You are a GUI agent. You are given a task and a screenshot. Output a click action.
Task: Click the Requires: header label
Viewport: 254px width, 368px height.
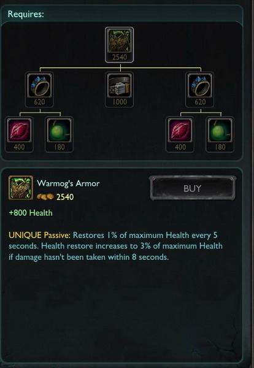pos(26,14)
